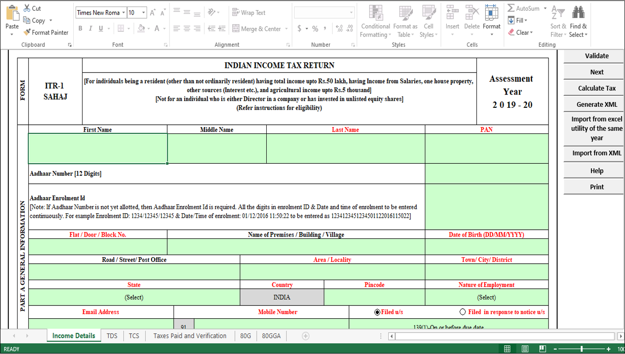Click the font color A icon
This screenshot has width=625, height=354.
tap(157, 28)
